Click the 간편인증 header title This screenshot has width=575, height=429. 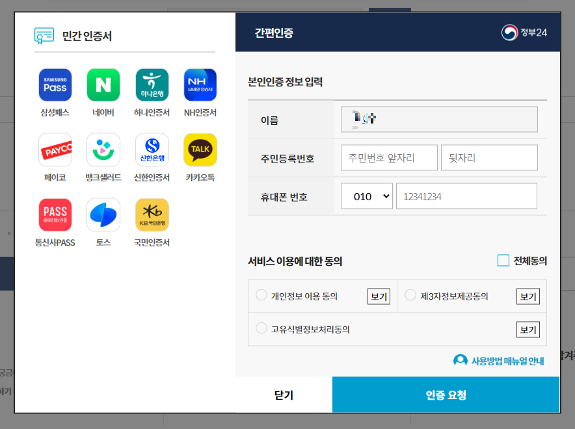point(274,33)
